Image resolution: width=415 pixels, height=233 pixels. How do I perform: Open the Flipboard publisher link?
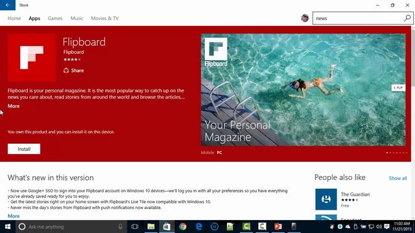[x=73, y=52]
